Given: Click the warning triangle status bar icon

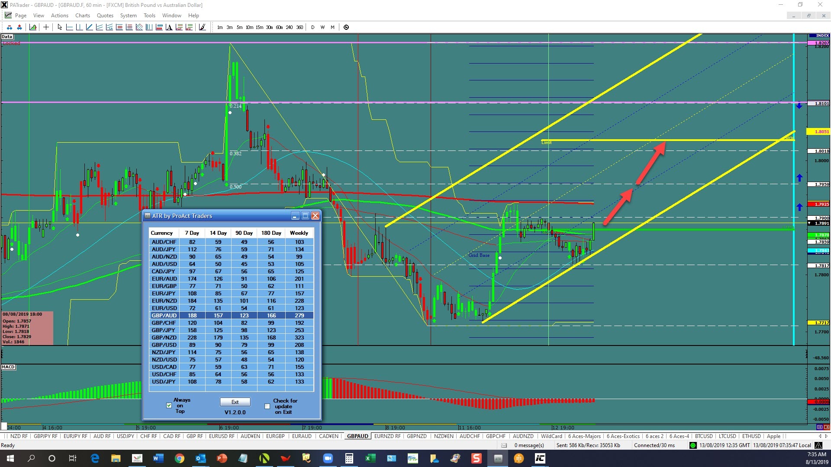Looking at the screenshot, I should pos(818,445).
